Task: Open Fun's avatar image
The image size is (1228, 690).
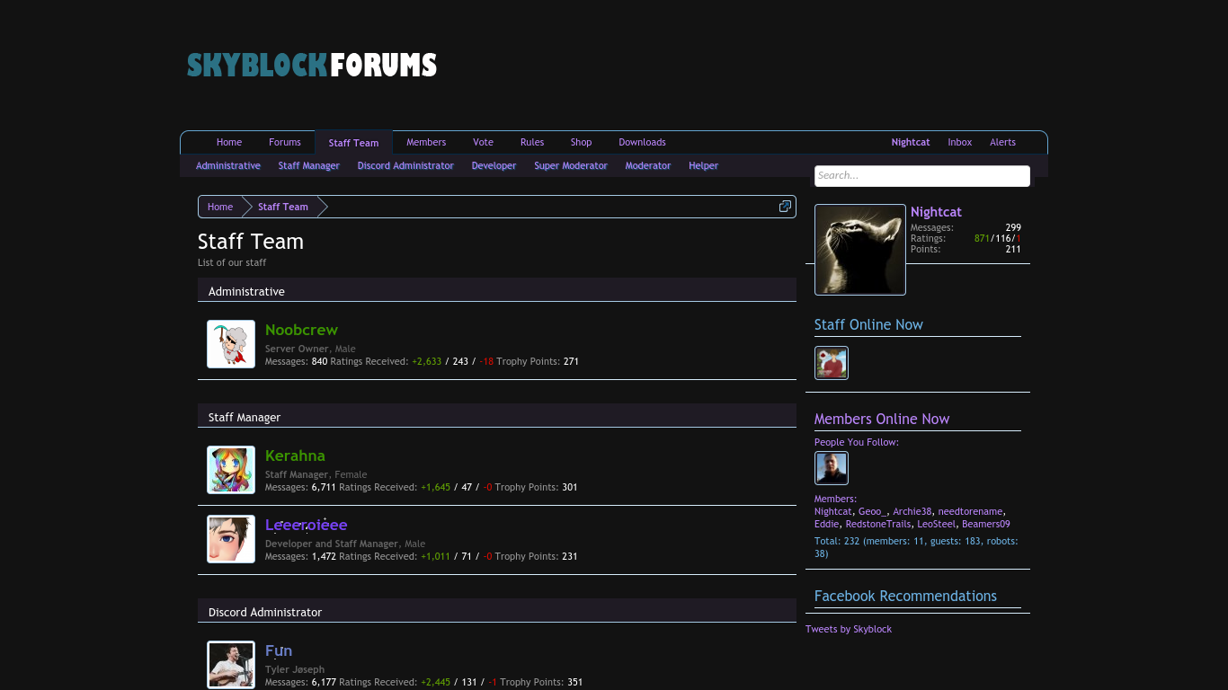Action: click(231, 665)
